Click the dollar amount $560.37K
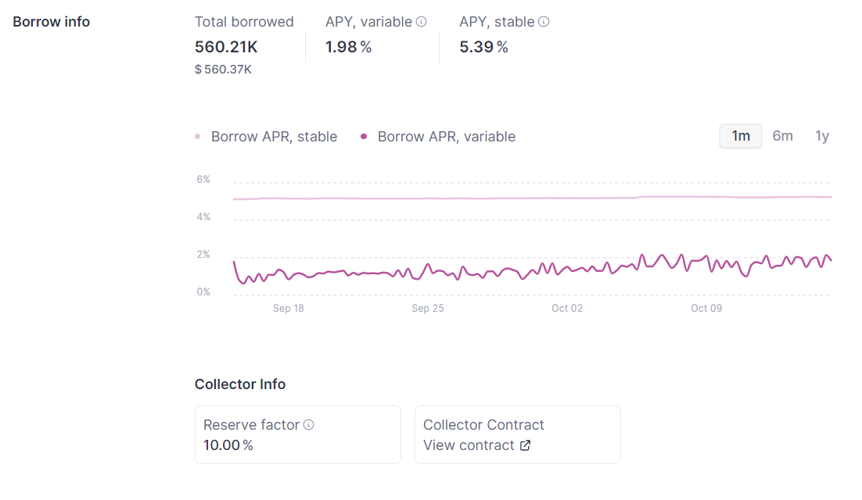This screenshot has height=500, width=862. pos(223,69)
